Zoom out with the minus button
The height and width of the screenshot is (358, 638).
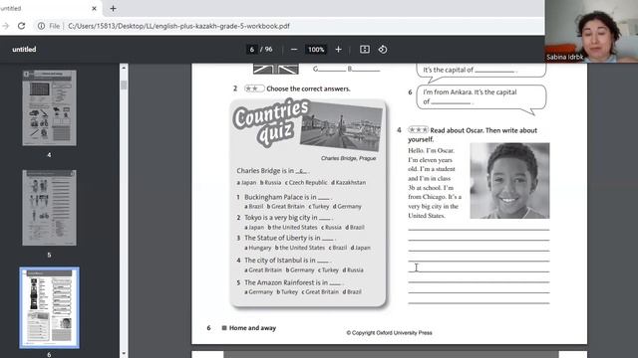[294, 50]
